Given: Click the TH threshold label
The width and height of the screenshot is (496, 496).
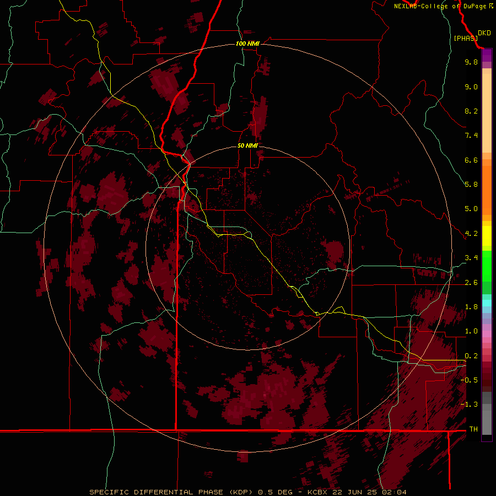Looking at the screenshot, I should tap(473, 429).
